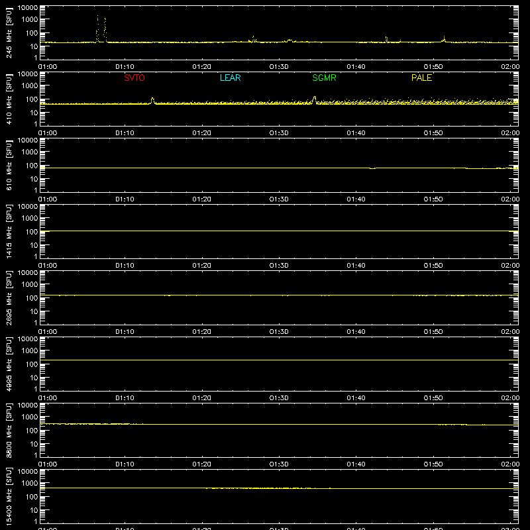Click the 10000 y-axis label of the 245 MHz plot

(x=28, y=8)
